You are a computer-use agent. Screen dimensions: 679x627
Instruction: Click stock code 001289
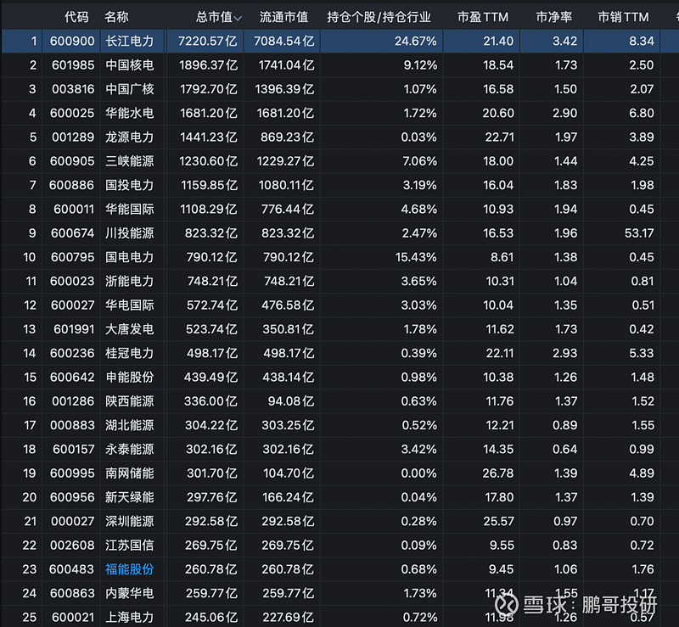click(73, 137)
